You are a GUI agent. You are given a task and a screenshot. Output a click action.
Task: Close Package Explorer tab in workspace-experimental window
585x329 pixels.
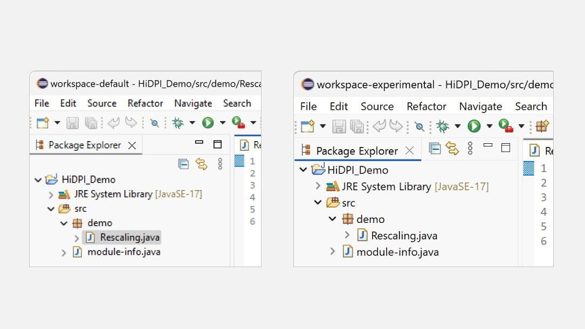coord(410,151)
